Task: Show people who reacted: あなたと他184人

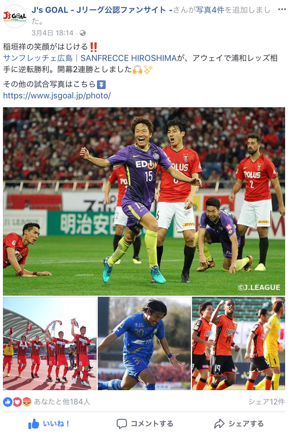Action: (x=62, y=402)
